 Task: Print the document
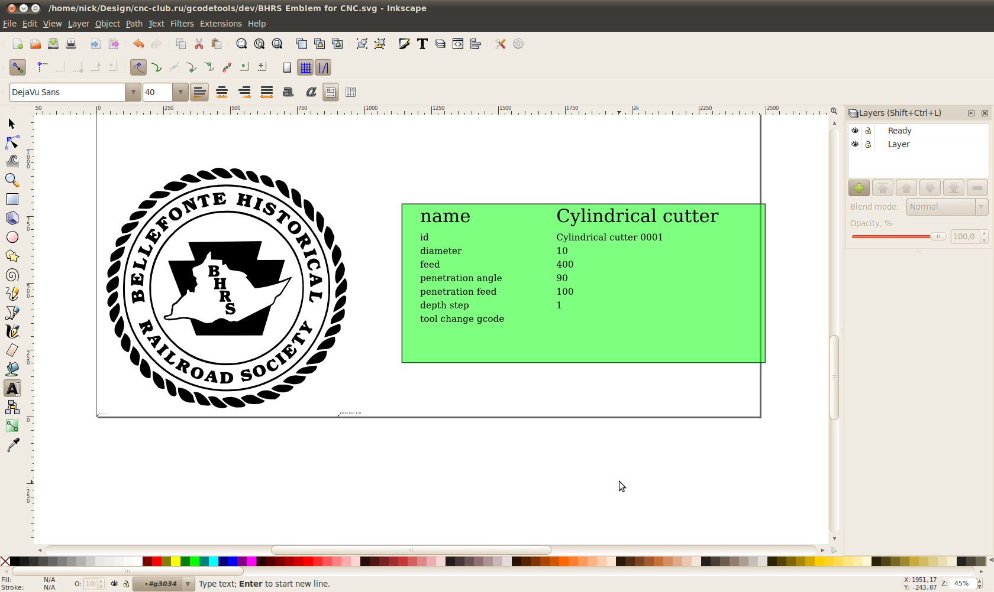pyautogui.click(x=71, y=44)
